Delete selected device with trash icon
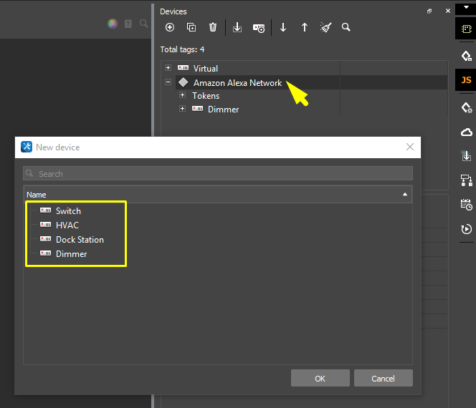The width and height of the screenshot is (476, 408). pos(213,27)
